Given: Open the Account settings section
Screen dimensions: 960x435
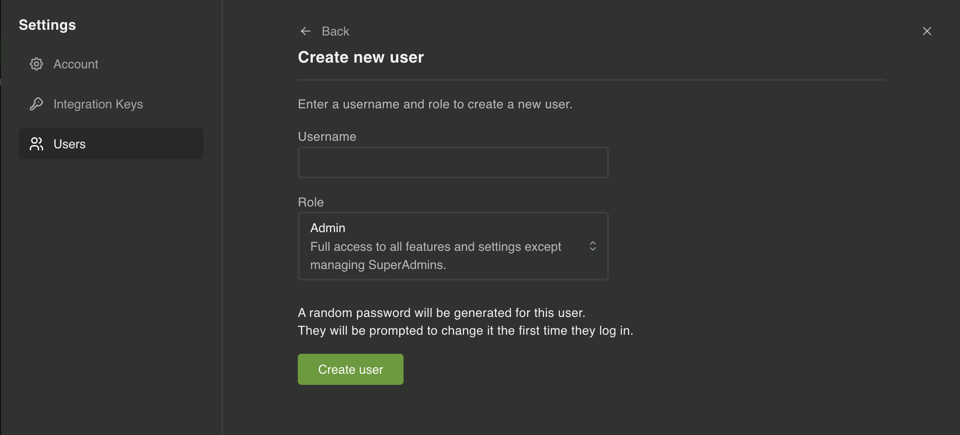Looking at the screenshot, I should [76, 64].
